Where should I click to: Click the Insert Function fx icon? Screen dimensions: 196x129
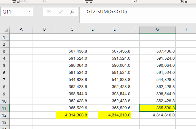click(72, 12)
